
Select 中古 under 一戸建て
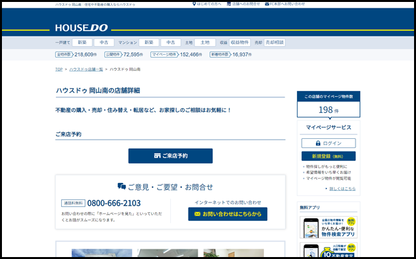[104, 42]
